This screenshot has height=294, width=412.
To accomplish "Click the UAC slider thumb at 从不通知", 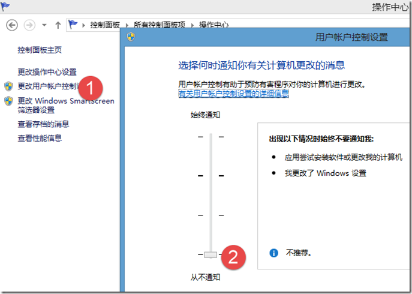I will click(x=210, y=254).
